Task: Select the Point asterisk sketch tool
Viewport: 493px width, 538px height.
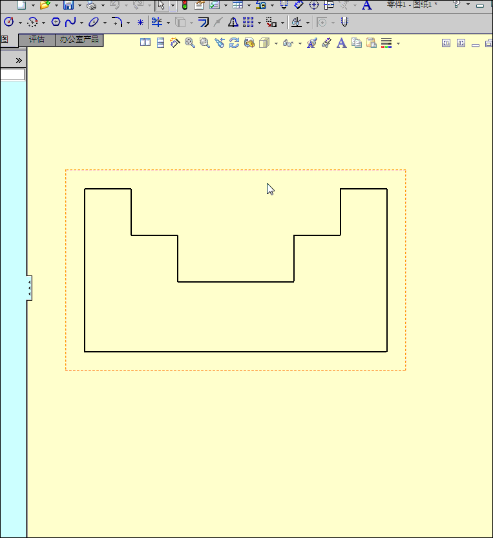Action: click(x=140, y=23)
